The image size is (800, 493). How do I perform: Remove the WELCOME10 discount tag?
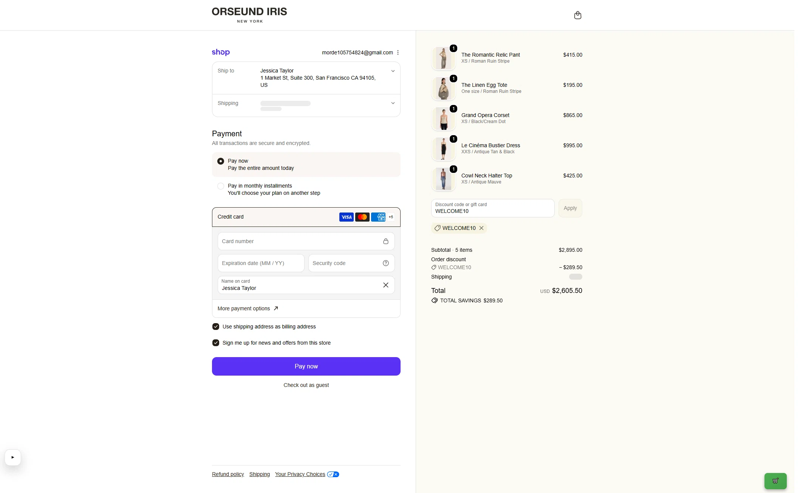481,228
